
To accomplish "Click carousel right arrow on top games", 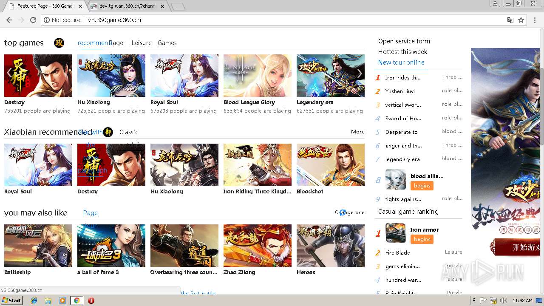I will [360, 74].
